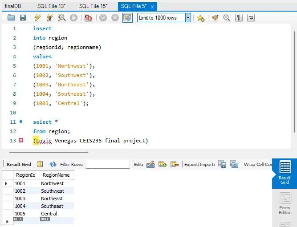Select the Central cell in results
297x227 pixels.
click(57, 214)
